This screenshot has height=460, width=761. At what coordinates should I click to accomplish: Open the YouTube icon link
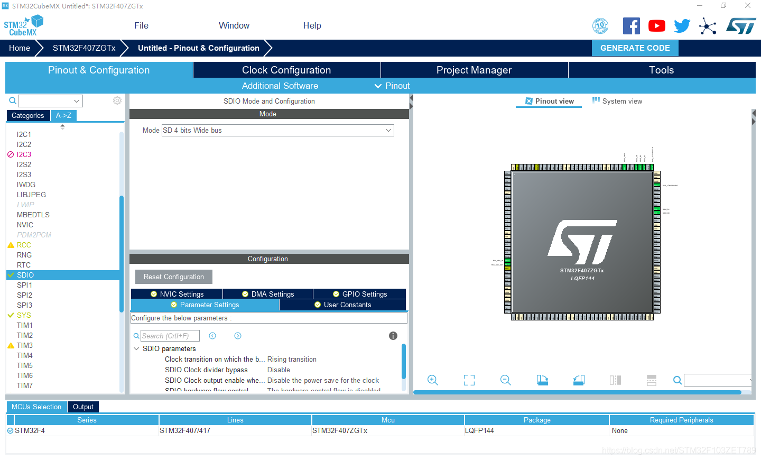click(x=657, y=26)
